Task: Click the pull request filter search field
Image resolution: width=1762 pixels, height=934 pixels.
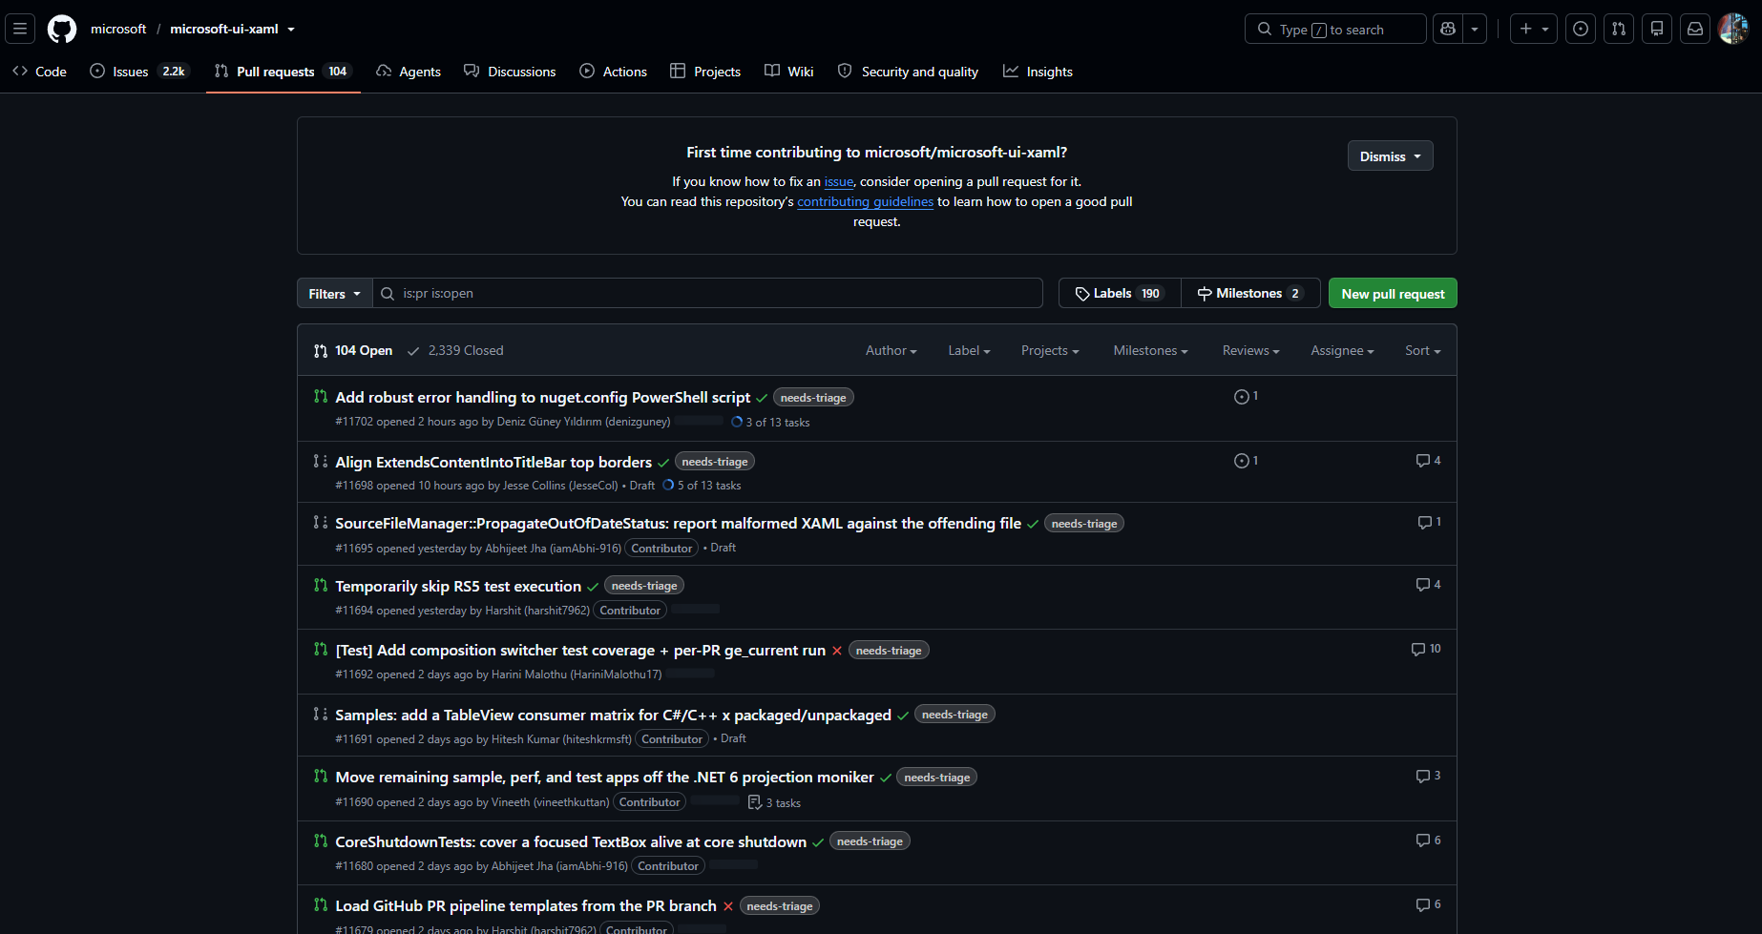Action: [x=707, y=294]
